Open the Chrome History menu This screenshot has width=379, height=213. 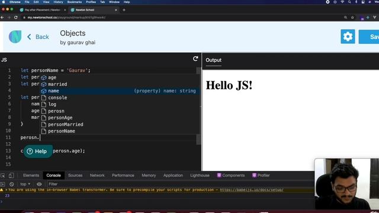pyautogui.click(x=58, y=2)
